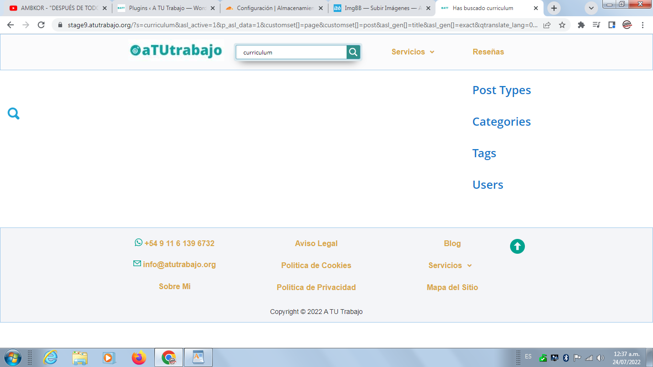Open the Action Center flag icon

click(x=577, y=357)
